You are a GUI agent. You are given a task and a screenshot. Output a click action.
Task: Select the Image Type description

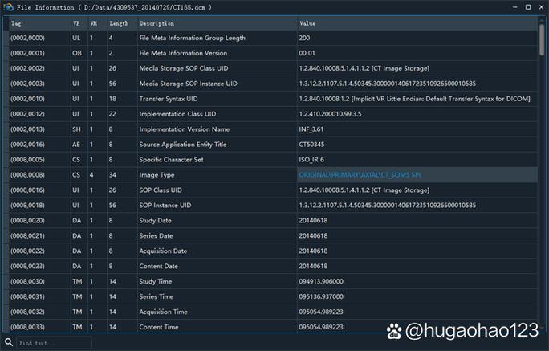point(157,175)
